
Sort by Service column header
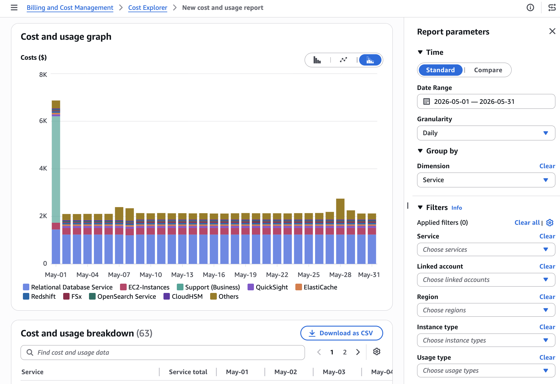coord(32,372)
